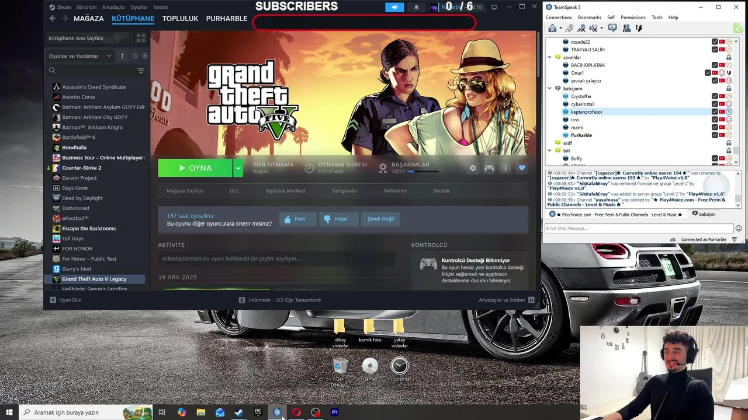This screenshot has height=420, width=748.
Task: Open TeamSpeak emoji smiley picker
Action: tap(739, 228)
